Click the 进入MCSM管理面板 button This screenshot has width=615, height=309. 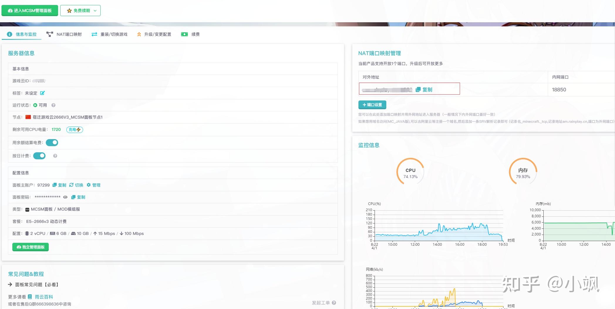[29, 10]
